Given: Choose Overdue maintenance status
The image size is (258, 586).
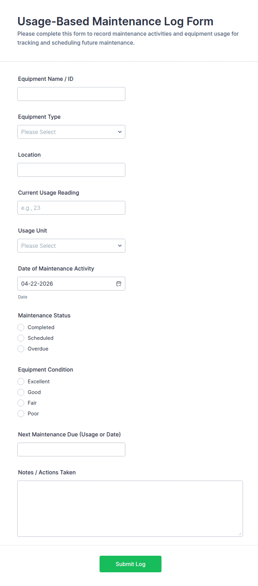Looking at the screenshot, I should 21,349.
